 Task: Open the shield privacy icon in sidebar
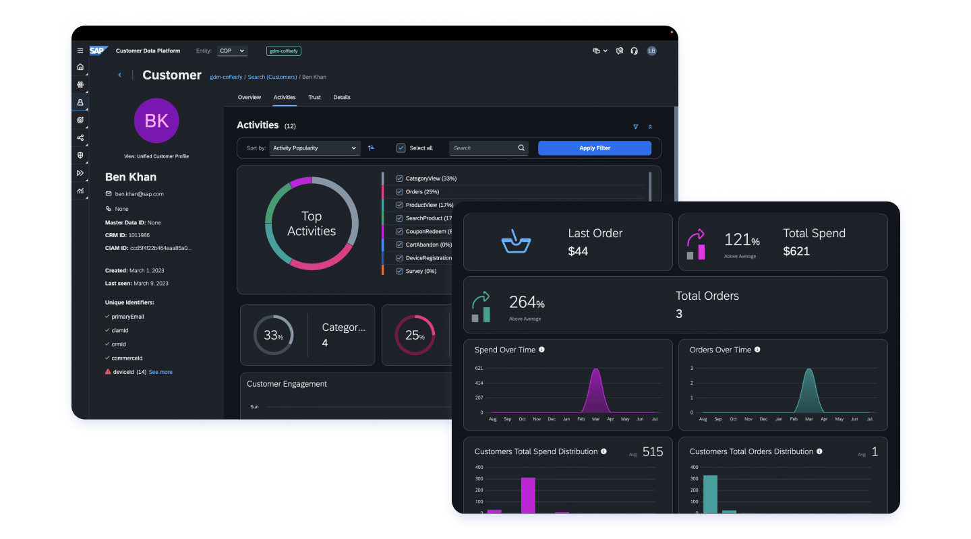(x=80, y=155)
